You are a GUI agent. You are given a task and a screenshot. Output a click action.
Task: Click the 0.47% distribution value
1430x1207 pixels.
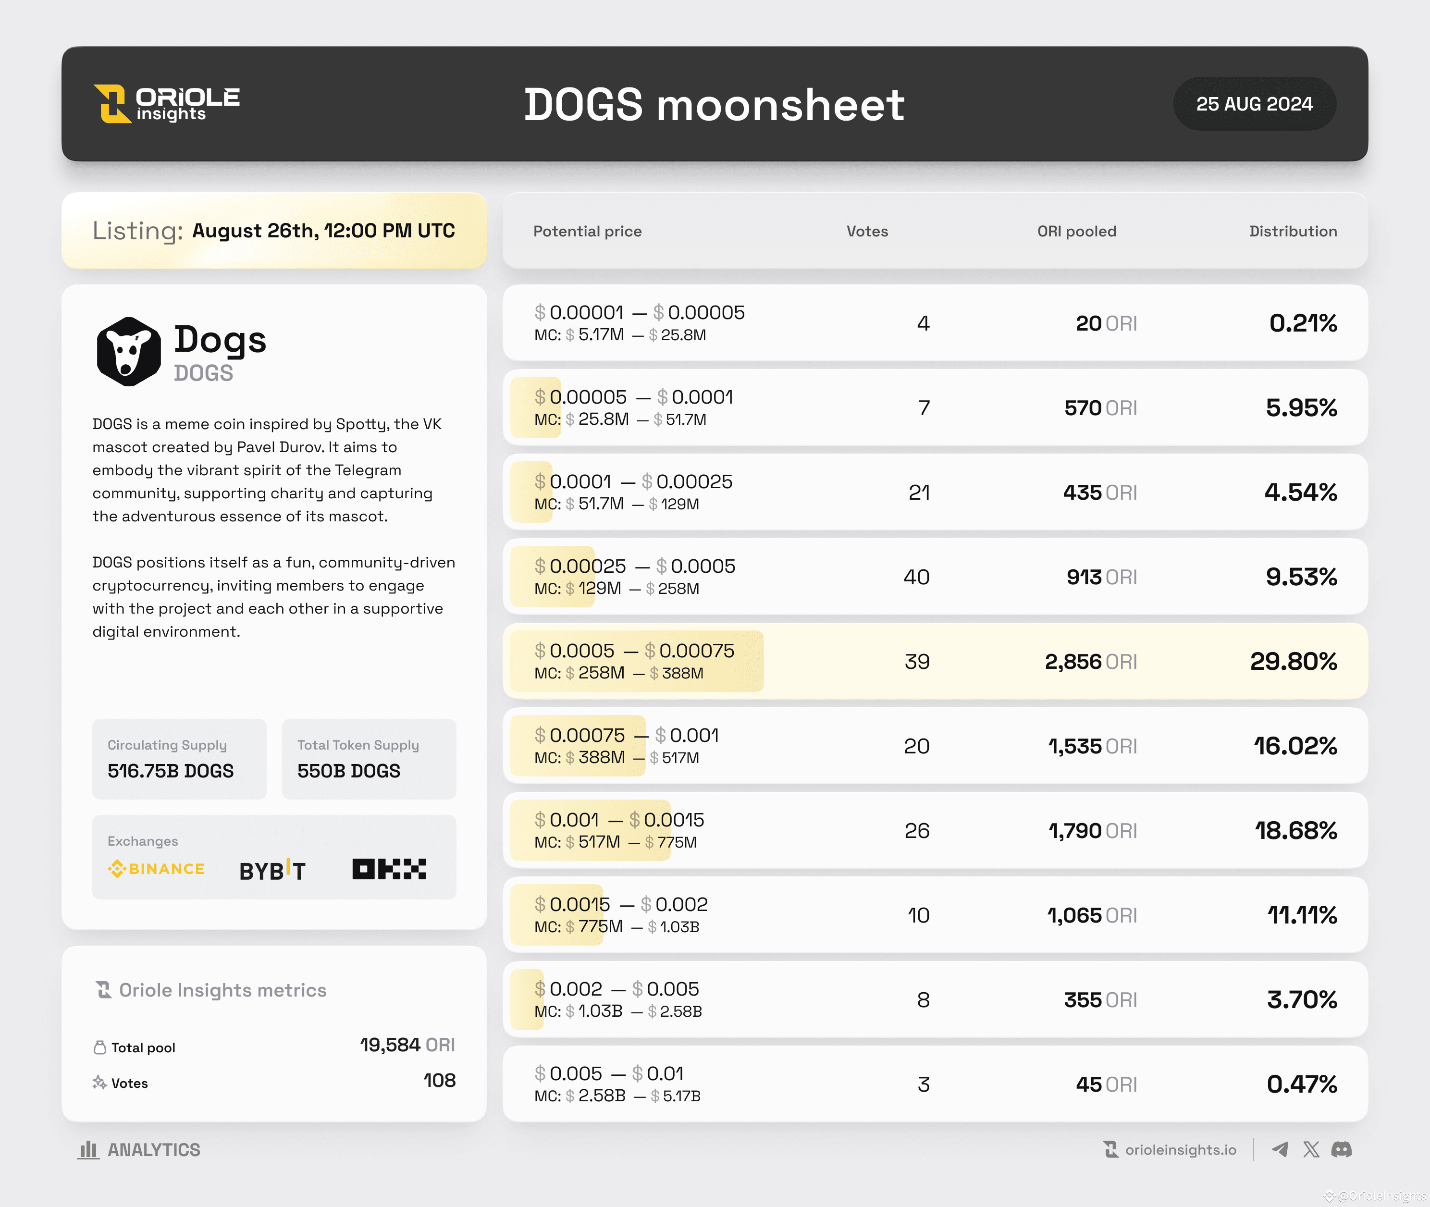[x=1302, y=1084]
